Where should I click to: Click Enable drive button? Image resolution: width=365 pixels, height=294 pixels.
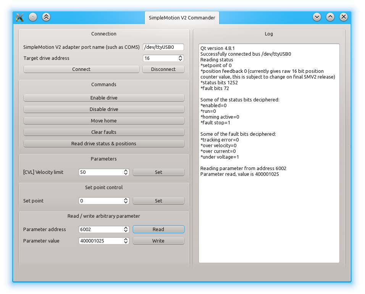(x=104, y=98)
